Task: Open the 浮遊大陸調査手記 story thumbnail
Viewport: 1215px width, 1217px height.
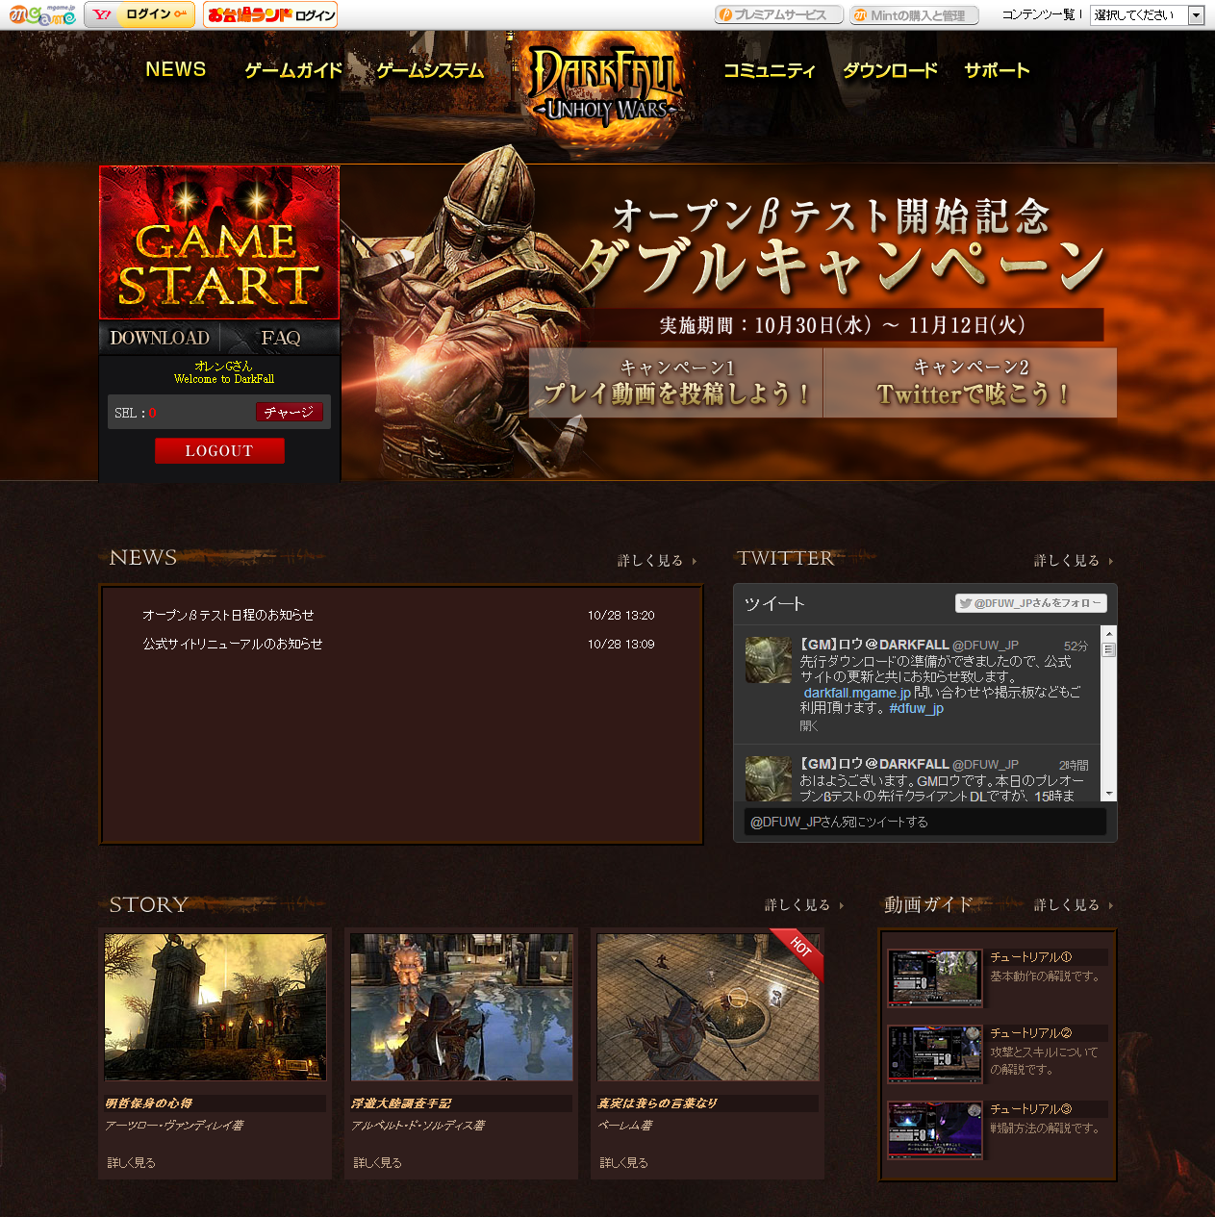Action: (x=462, y=1007)
